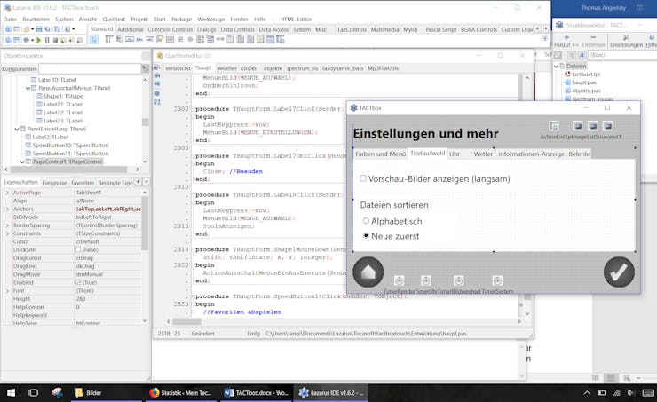
Task: Click the ActionList1 component icon on the TACTbox form
Action: point(554,126)
